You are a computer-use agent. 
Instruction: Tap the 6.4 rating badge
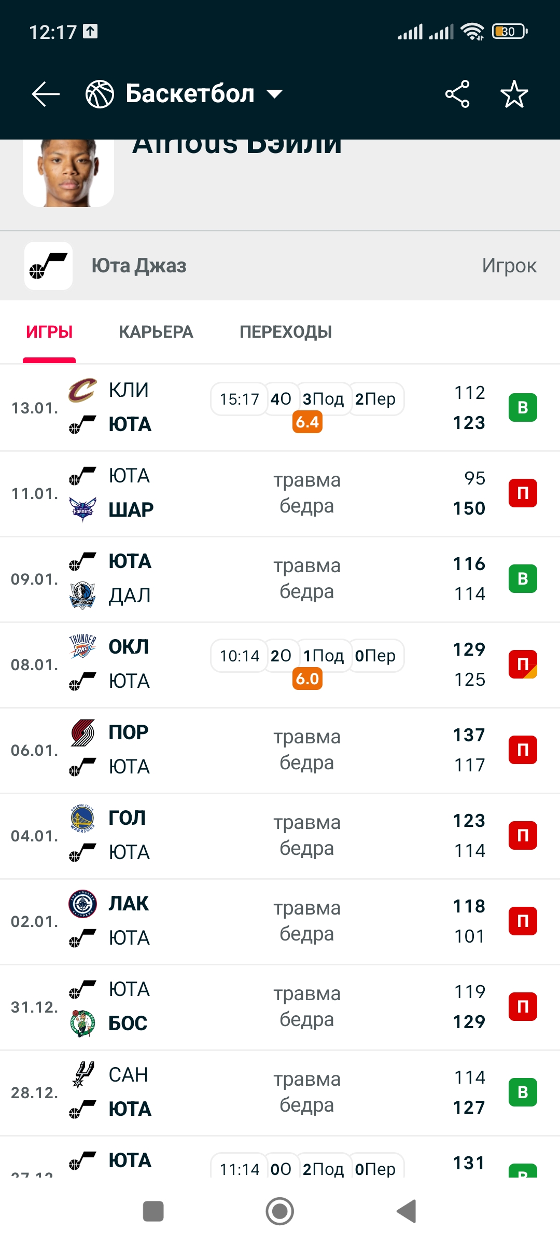point(307,422)
